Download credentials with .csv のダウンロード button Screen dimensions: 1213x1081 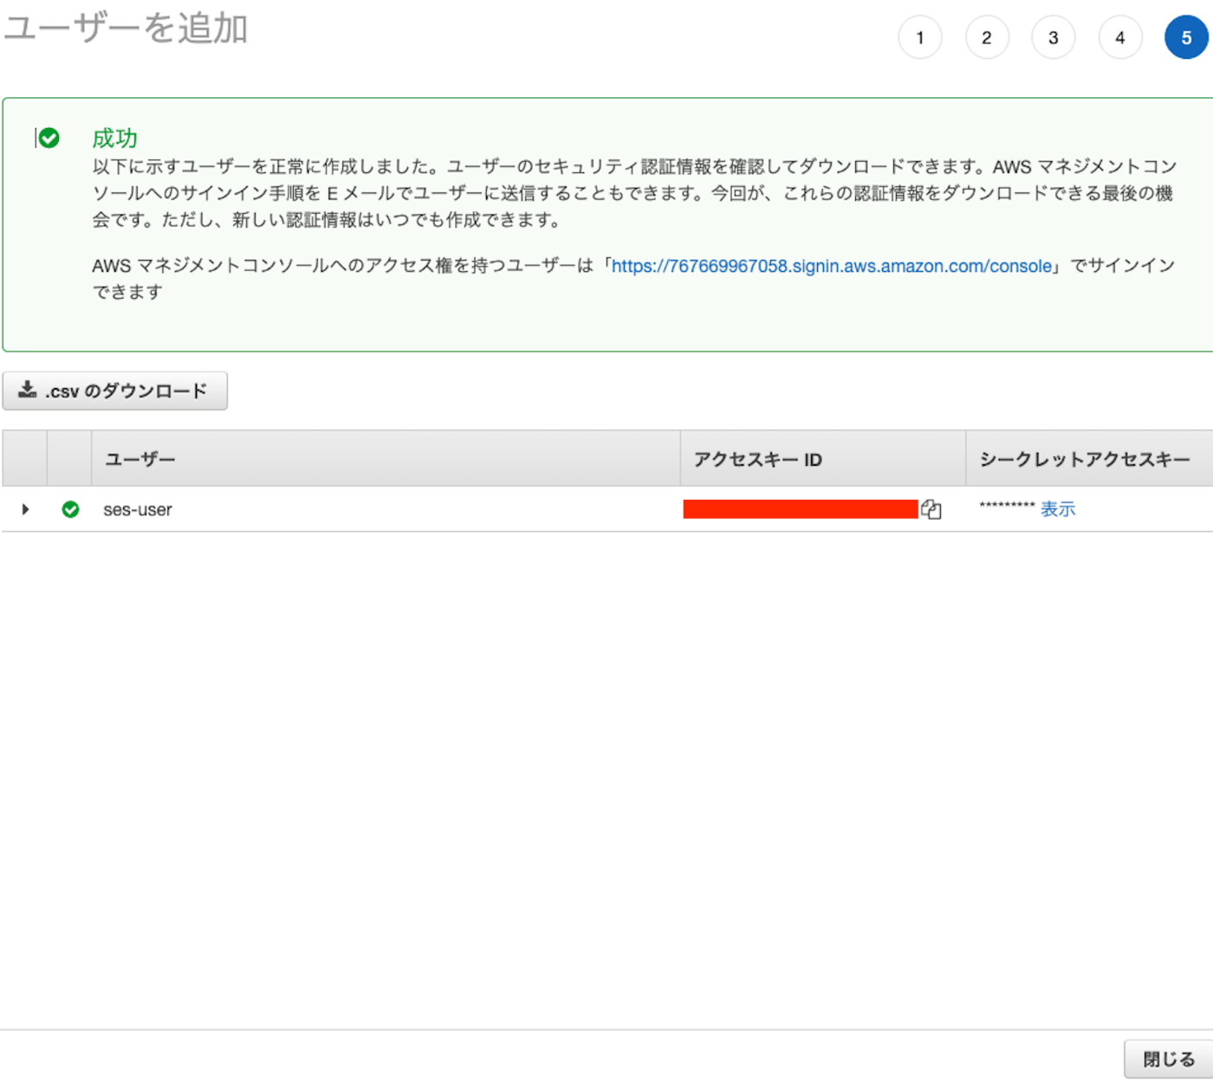[114, 391]
